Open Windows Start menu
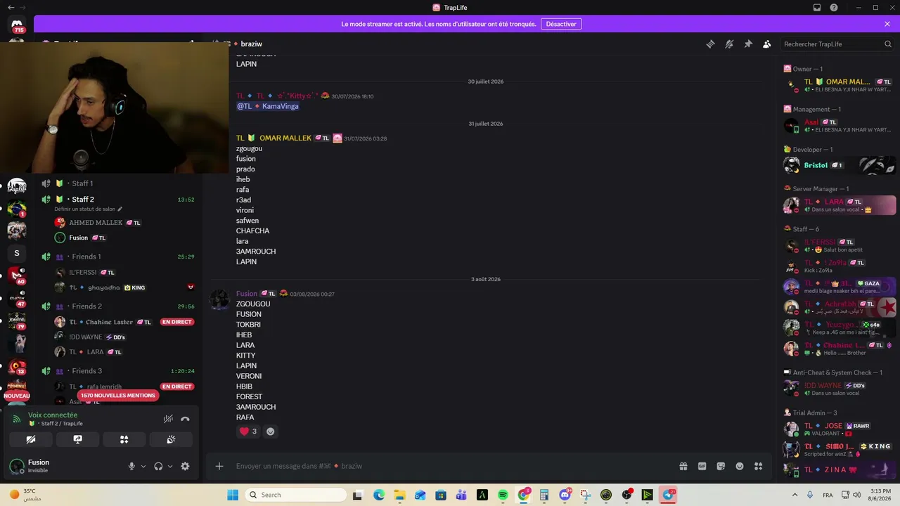The height and width of the screenshot is (506, 900). click(233, 495)
